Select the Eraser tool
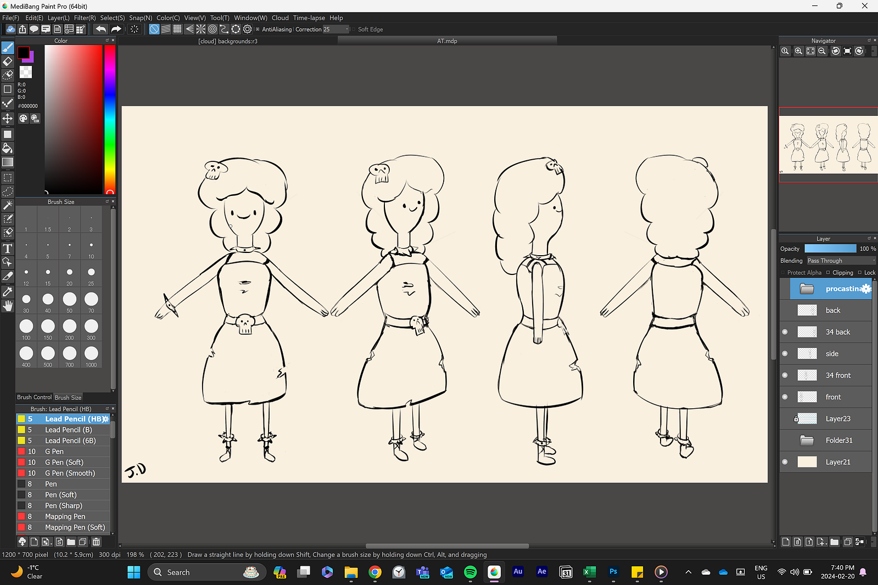This screenshot has width=878, height=585. click(x=8, y=61)
